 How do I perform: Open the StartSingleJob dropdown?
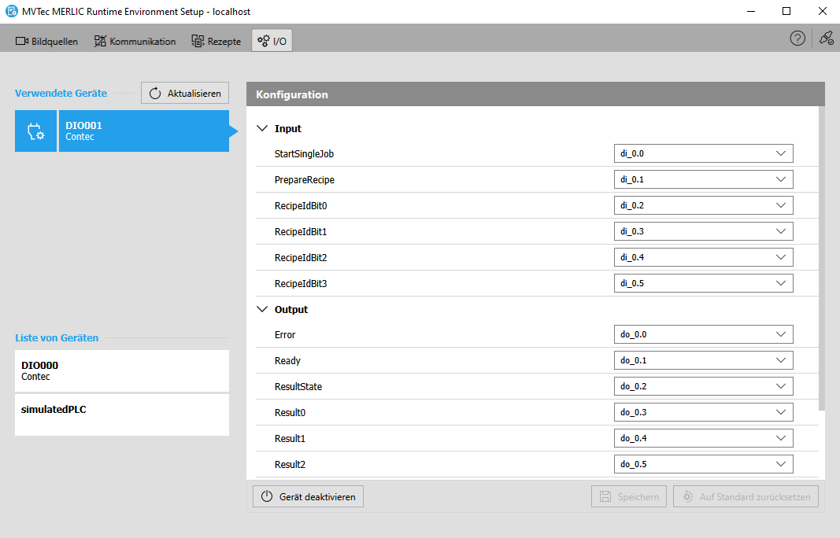(x=703, y=153)
